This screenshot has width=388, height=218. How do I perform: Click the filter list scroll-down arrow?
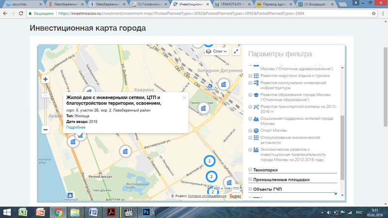[x=343, y=195]
